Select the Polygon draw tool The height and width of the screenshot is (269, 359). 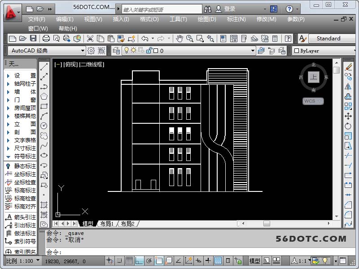[44, 96]
